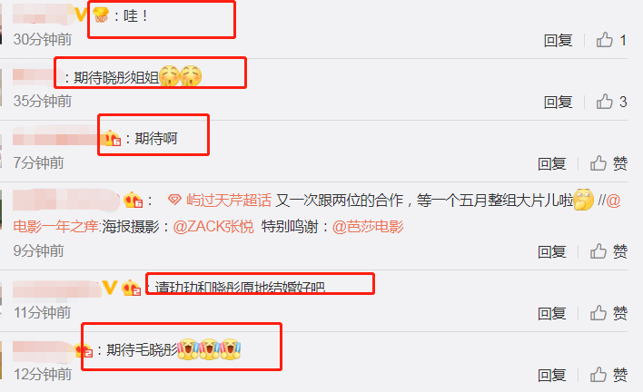Like the 期待晓彤姐姐 comment
The height and width of the screenshot is (392, 643).
[x=605, y=102]
